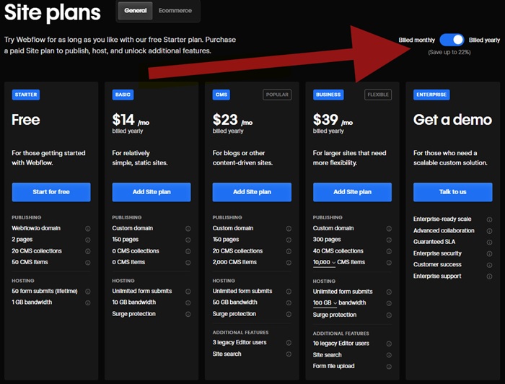Click info icon next to 2 pages

pos(87,240)
